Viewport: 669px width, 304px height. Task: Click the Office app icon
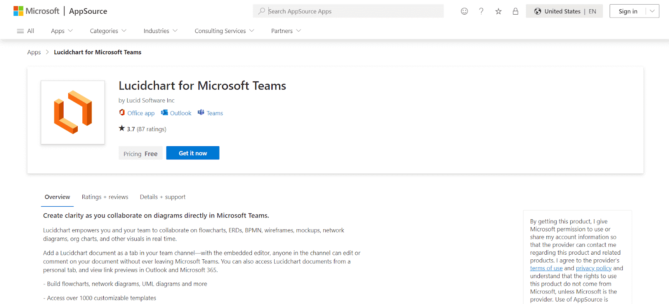click(x=122, y=112)
